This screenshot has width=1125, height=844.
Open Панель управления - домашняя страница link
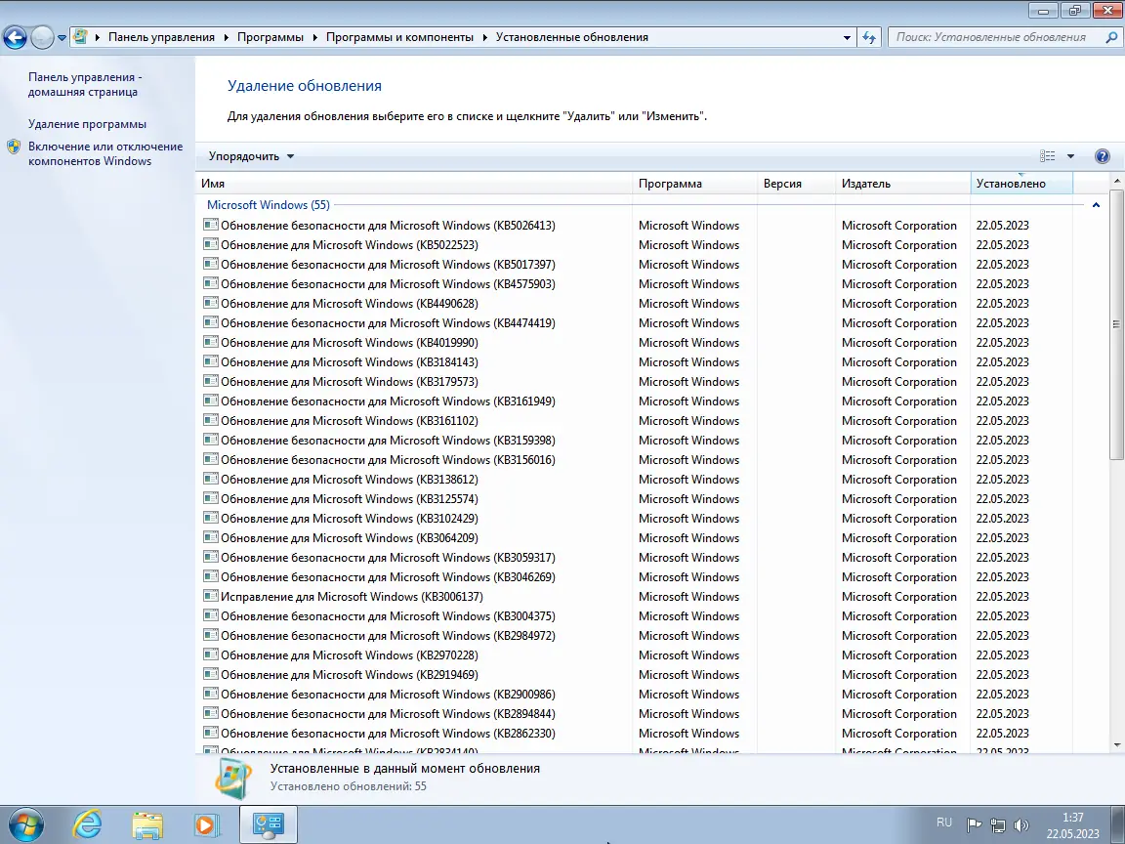[85, 85]
